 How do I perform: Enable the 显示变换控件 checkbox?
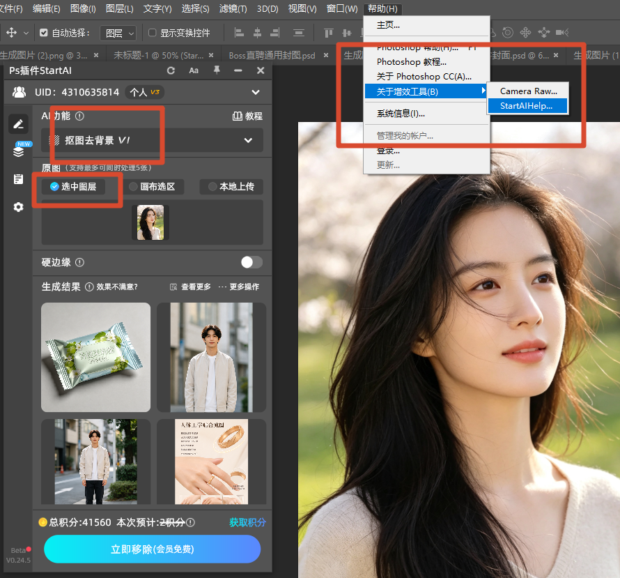coord(153,33)
